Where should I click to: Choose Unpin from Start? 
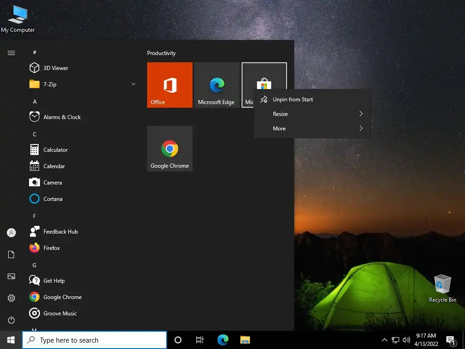(312, 100)
